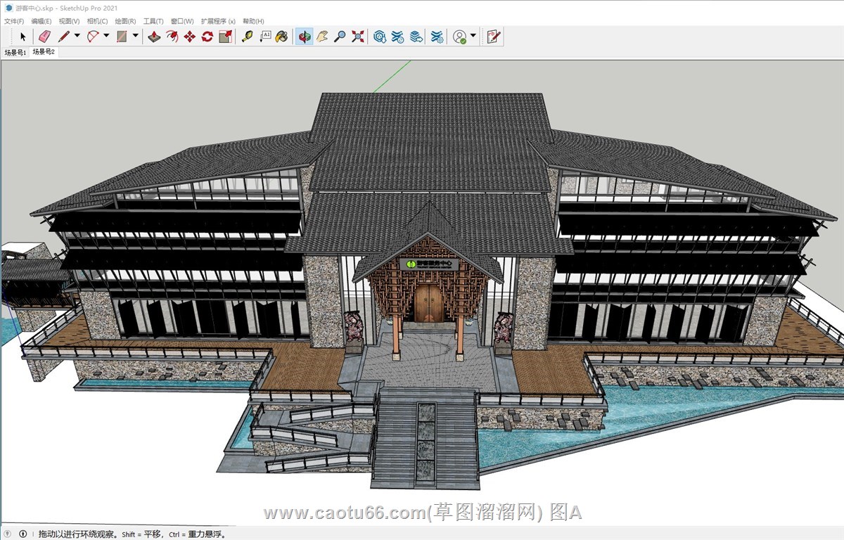Click the Orbit tool in the toolbar

304,37
